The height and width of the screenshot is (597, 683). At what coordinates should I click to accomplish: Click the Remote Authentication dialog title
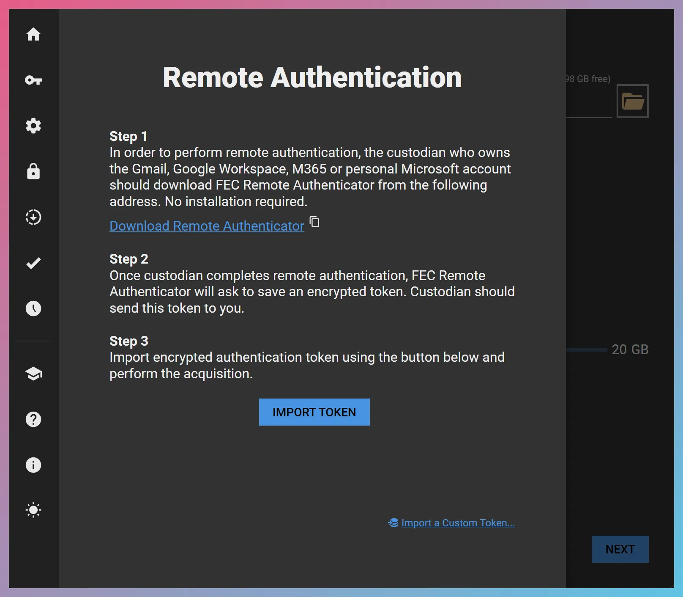(x=311, y=77)
